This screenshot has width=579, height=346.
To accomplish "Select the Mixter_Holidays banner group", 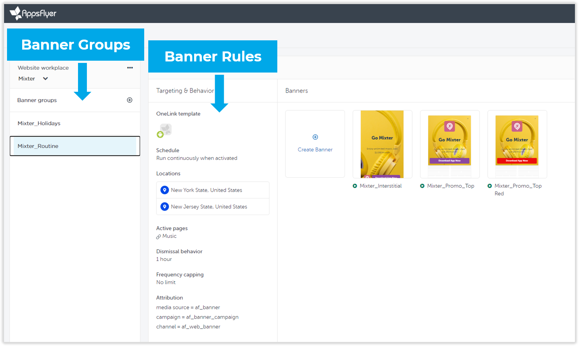I will coord(75,123).
